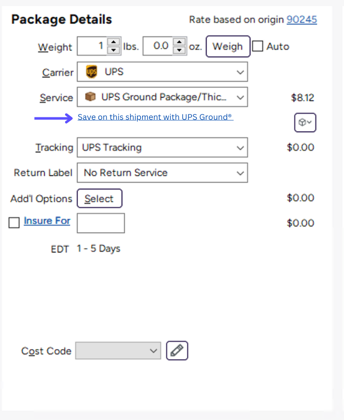Expand the Return Label dropdown
Viewport: 344px width, 420px height.
(x=240, y=173)
